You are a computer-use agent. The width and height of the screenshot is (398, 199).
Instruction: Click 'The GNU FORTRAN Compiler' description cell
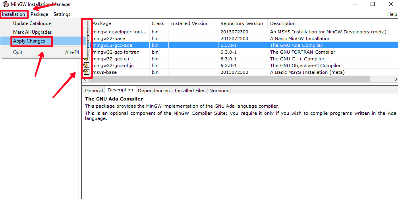[303, 52]
